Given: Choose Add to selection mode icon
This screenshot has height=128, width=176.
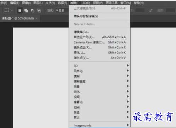Looking at the screenshot, I should coord(26,11).
